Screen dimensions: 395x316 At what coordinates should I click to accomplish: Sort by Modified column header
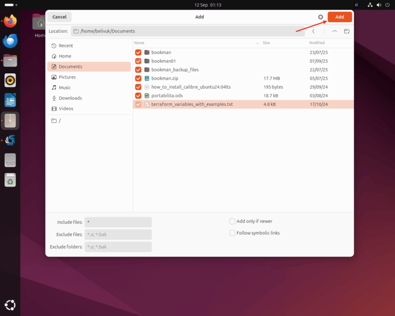317,43
